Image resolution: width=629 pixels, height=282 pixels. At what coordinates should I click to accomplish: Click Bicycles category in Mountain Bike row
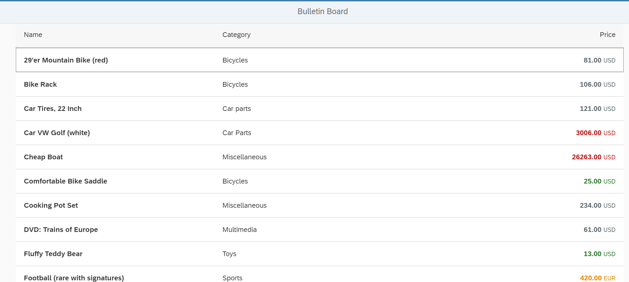coord(235,60)
